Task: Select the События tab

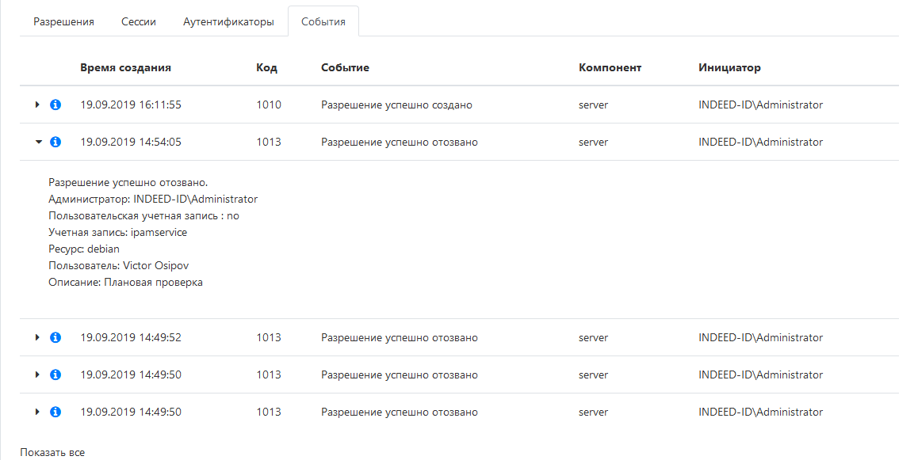Action: pos(323,21)
